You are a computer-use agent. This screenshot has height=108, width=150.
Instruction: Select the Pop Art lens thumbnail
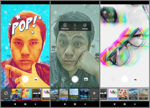(x=26, y=94)
